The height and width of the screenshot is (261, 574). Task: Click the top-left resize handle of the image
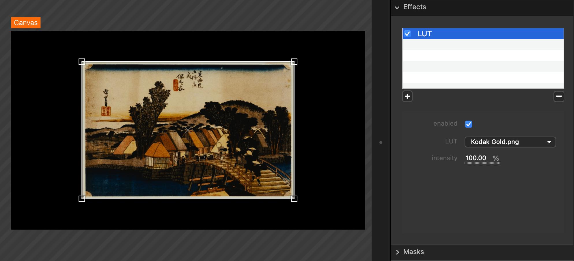pos(82,62)
